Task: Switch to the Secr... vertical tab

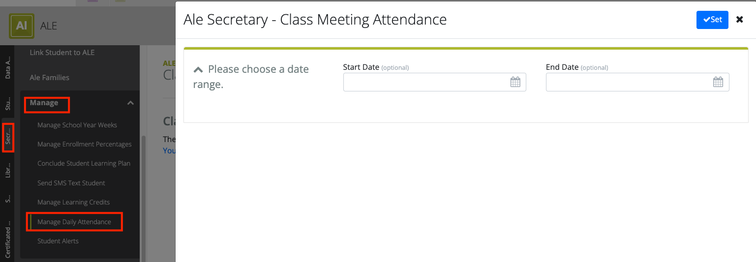Action: tap(8, 138)
